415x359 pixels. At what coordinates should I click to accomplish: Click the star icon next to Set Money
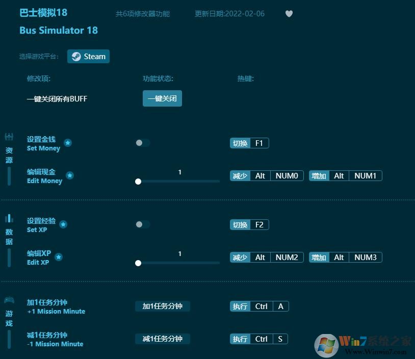(x=68, y=143)
